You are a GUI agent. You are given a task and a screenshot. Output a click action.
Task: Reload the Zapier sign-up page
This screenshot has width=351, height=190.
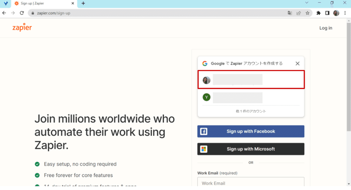21,13
